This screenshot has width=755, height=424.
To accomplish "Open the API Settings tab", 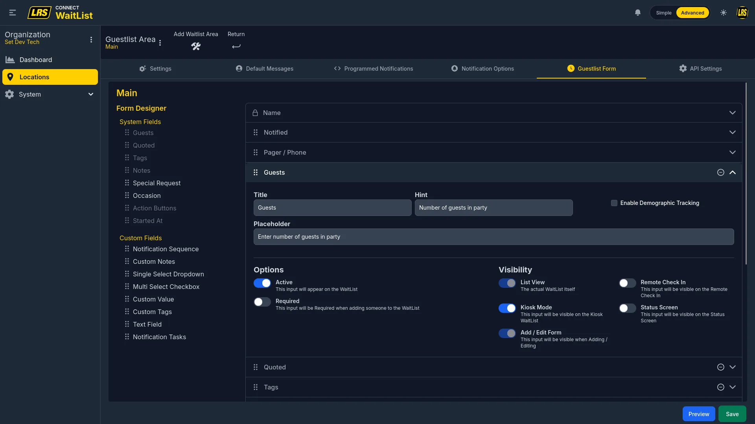I will 700,69.
